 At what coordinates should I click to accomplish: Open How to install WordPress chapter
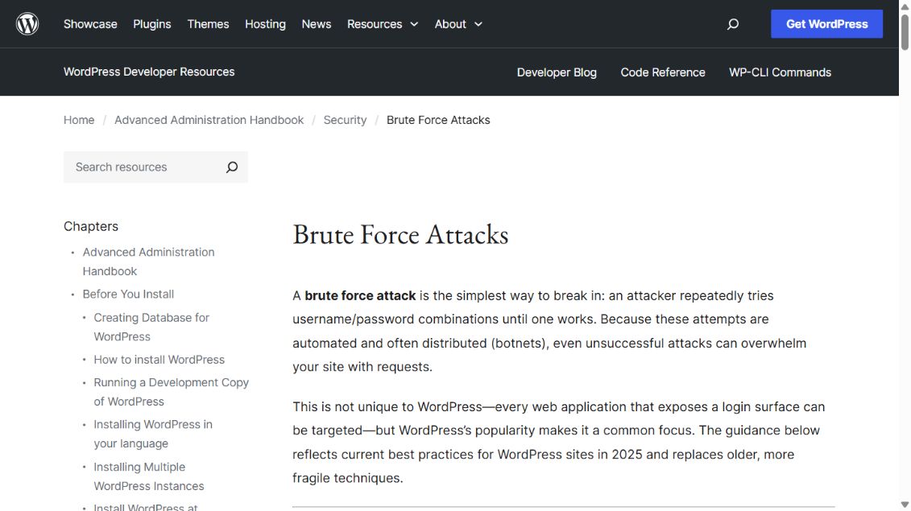159,360
